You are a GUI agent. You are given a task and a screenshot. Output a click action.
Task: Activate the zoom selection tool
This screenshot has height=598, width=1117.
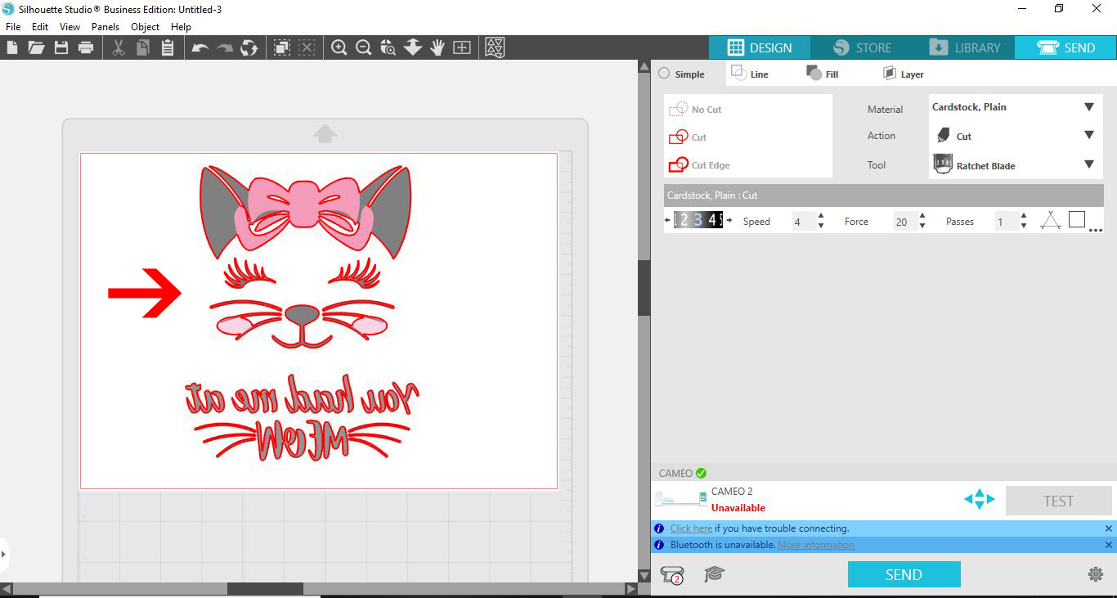tap(388, 47)
